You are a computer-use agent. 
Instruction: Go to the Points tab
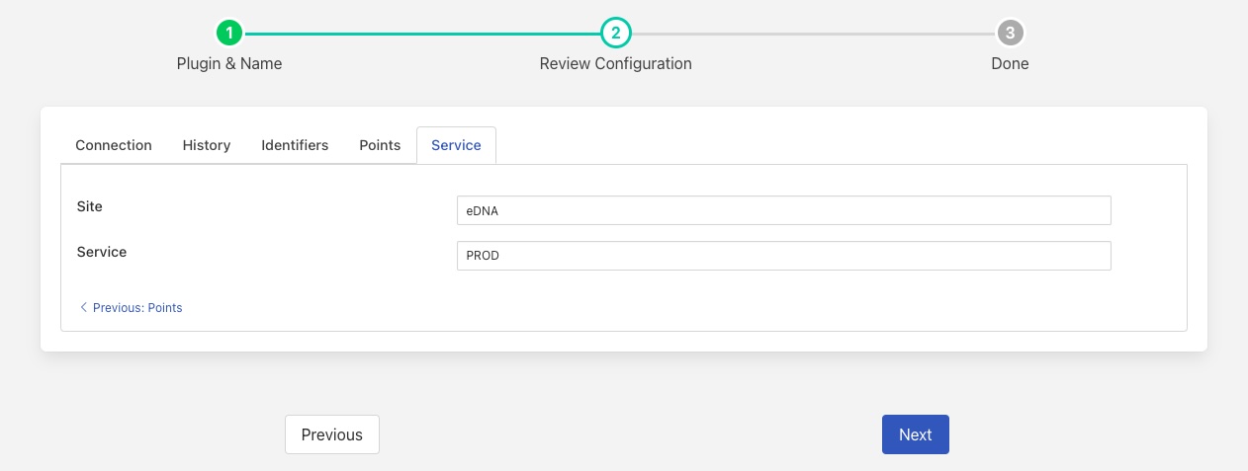click(x=380, y=145)
